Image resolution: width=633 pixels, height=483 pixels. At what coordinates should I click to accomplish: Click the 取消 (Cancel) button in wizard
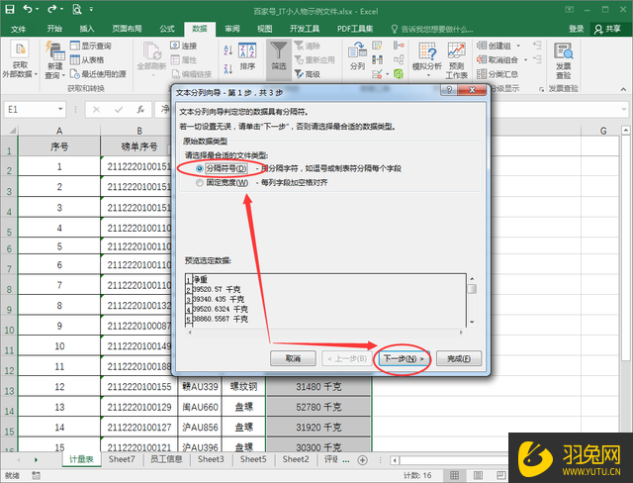[293, 358]
